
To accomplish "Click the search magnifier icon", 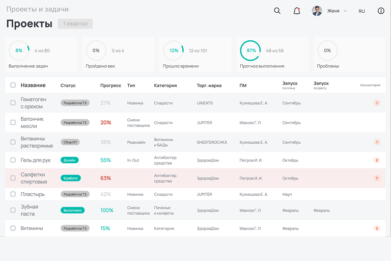I will [x=277, y=11].
